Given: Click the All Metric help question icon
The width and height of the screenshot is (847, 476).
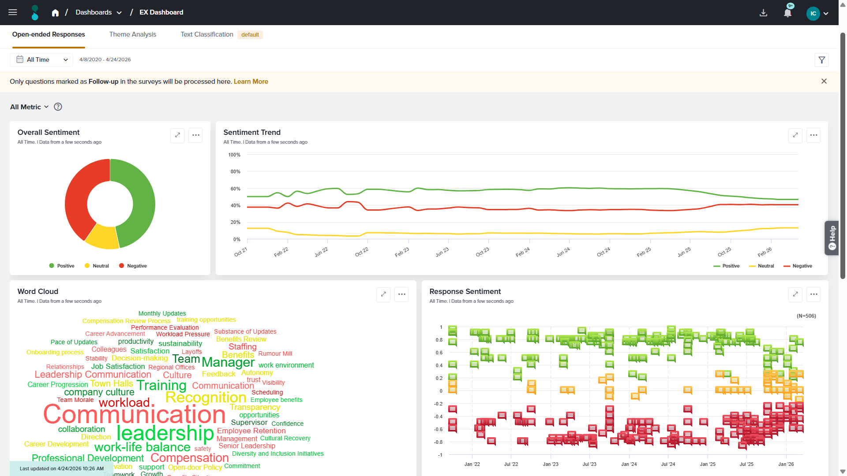Looking at the screenshot, I should pos(58,107).
